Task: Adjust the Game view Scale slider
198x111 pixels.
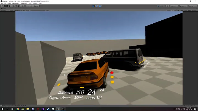Action: [x=37, y=10]
